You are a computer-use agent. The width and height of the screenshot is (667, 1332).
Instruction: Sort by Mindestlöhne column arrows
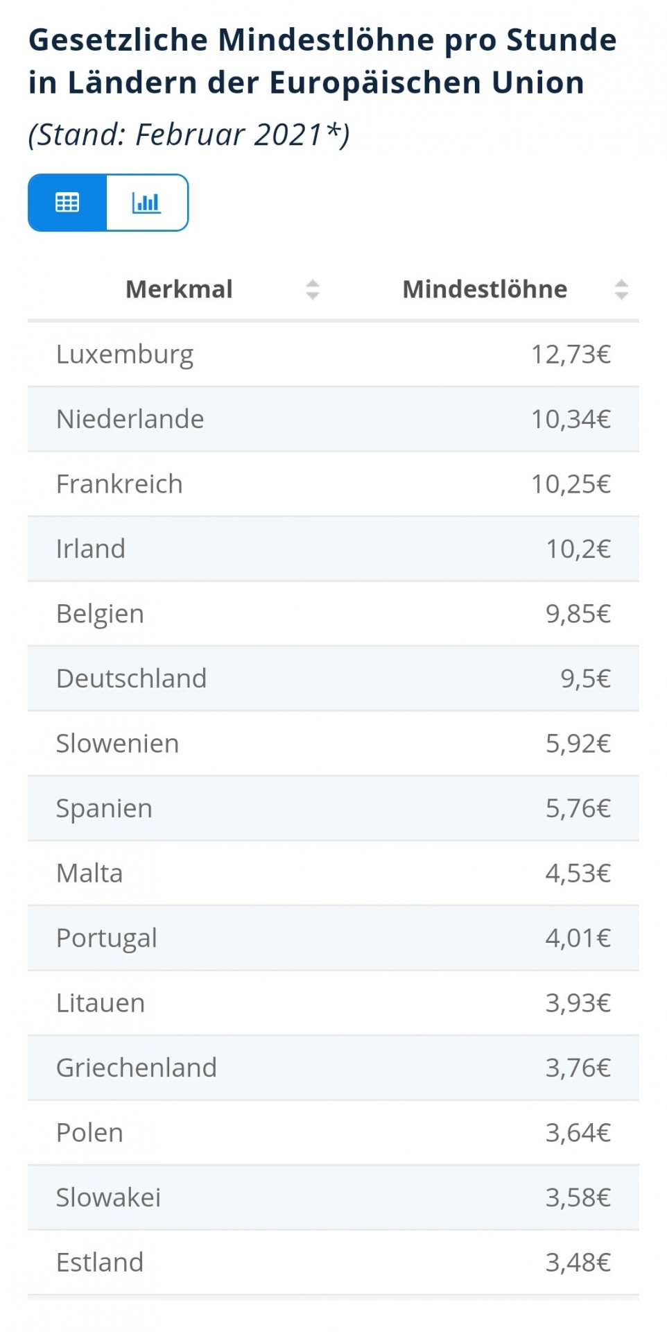pyautogui.click(x=621, y=289)
